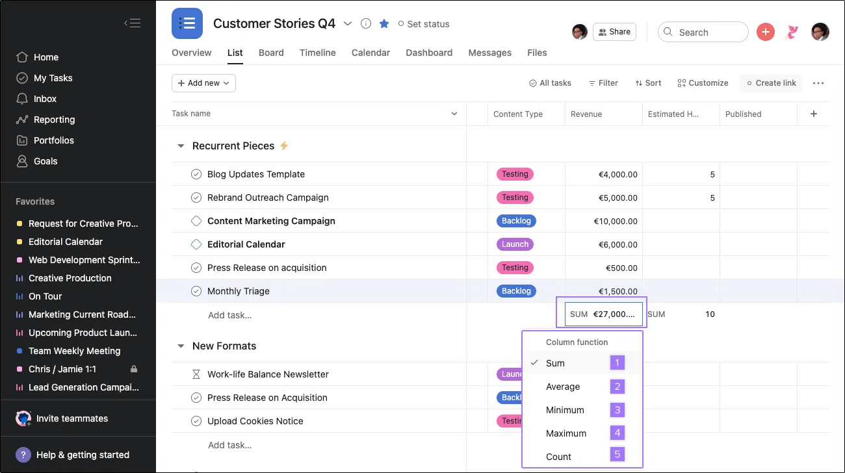Select the Backlog status pill on Monthly Triage
This screenshot has height=473, width=845.
pos(516,291)
